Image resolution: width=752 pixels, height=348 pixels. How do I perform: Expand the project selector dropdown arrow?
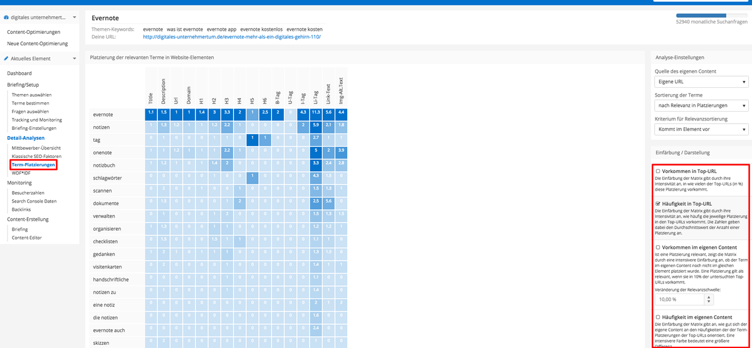point(75,18)
